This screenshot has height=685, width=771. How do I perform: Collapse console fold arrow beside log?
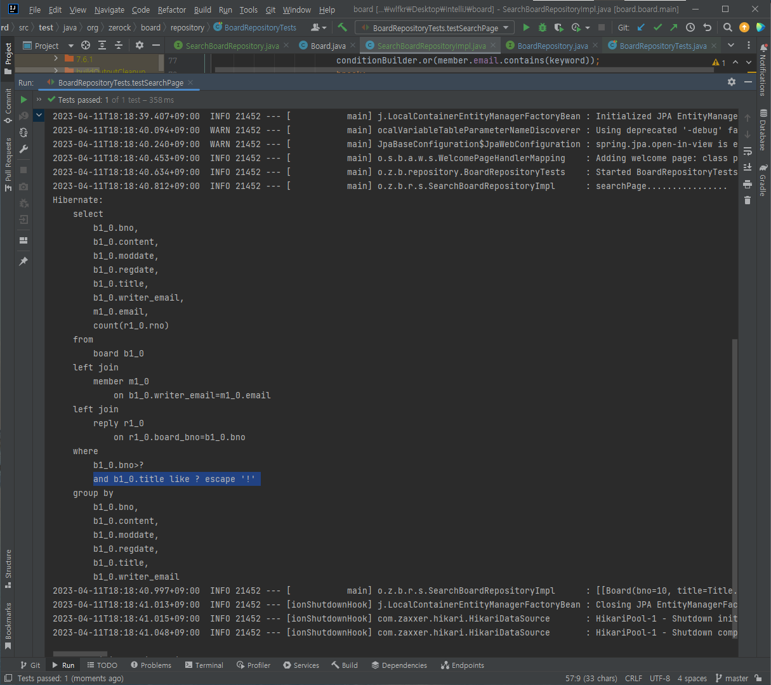pyautogui.click(x=39, y=115)
